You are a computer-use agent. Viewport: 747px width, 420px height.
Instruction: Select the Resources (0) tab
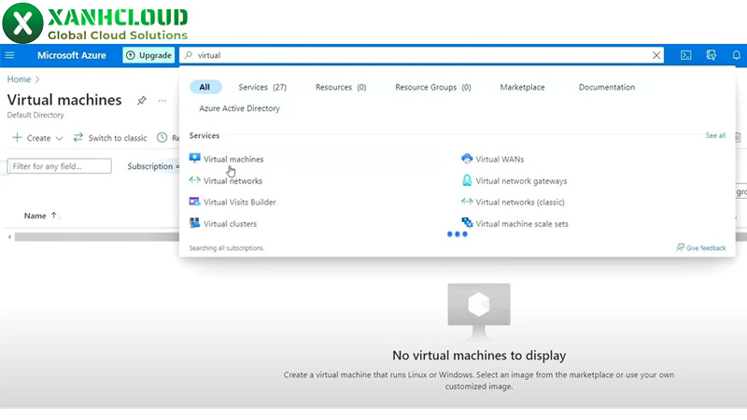pyautogui.click(x=341, y=87)
